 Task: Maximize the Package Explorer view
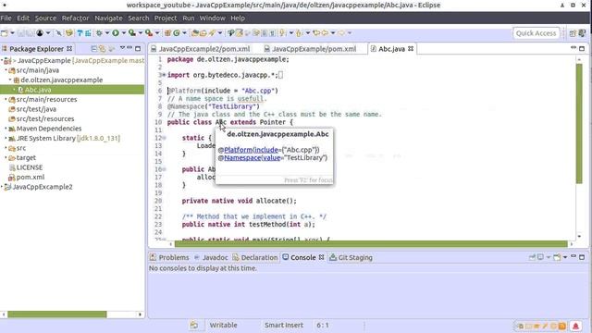(138, 49)
